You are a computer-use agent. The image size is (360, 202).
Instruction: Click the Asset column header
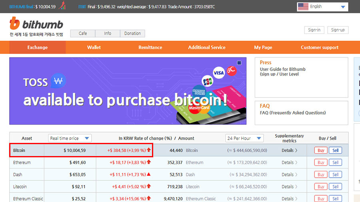click(27, 139)
